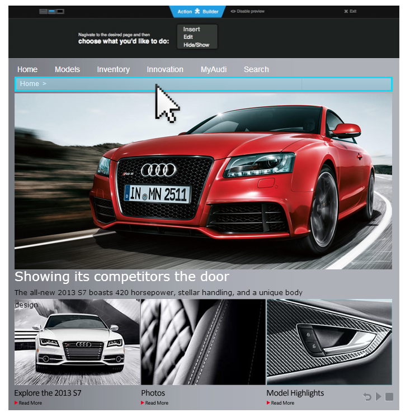Exit the Action Builder
This screenshot has height=413, width=410.
coord(350,11)
